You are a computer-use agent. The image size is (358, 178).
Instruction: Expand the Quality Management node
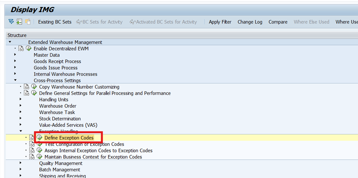click(21, 163)
